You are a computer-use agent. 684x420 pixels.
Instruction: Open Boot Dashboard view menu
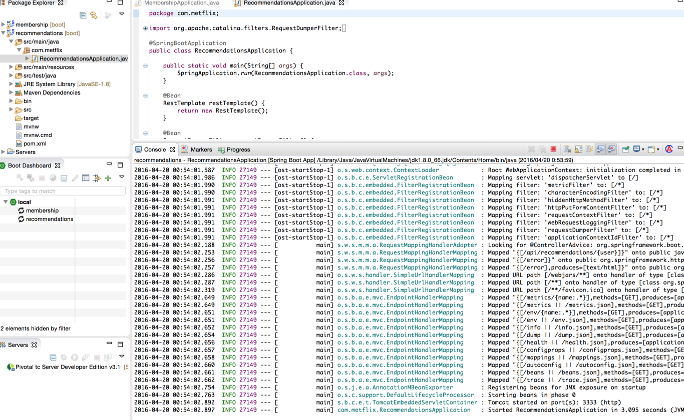(122, 177)
